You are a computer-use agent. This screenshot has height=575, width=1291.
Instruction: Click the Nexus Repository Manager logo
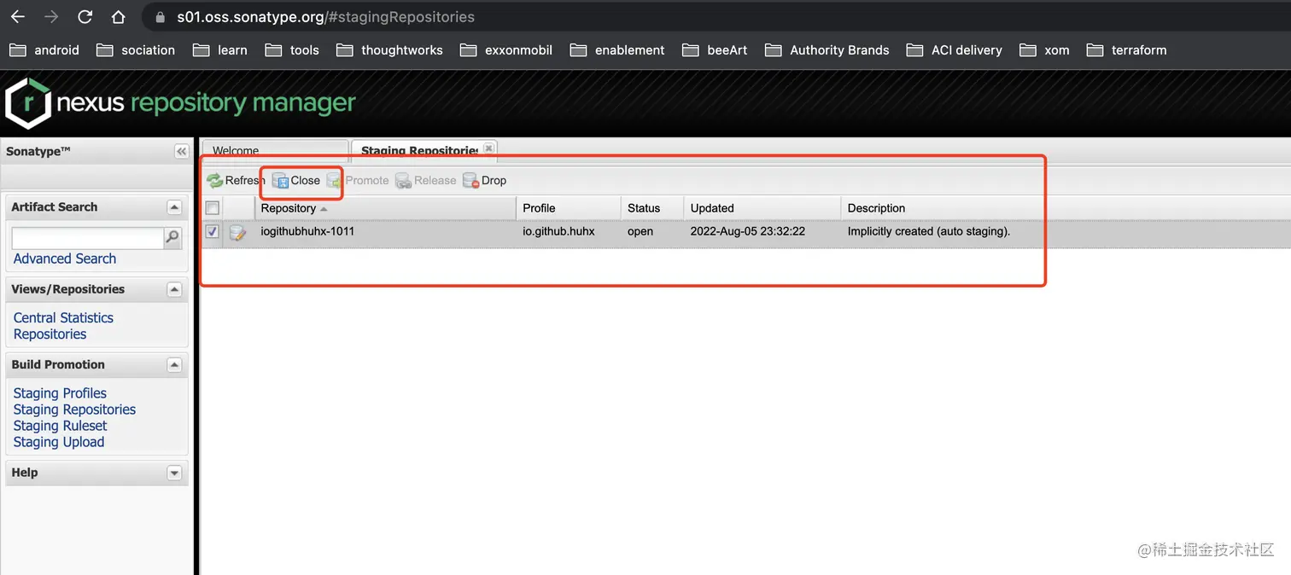[x=180, y=103]
